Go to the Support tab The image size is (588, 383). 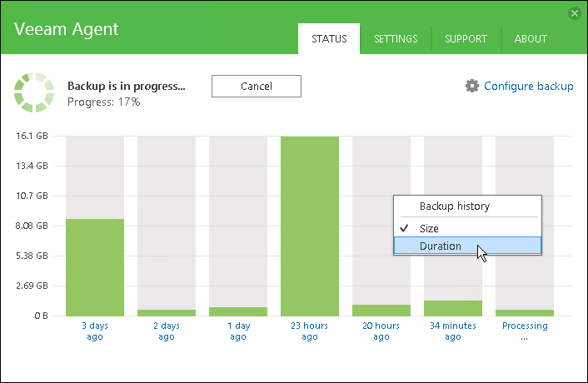pyautogui.click(x=466, y=38)
